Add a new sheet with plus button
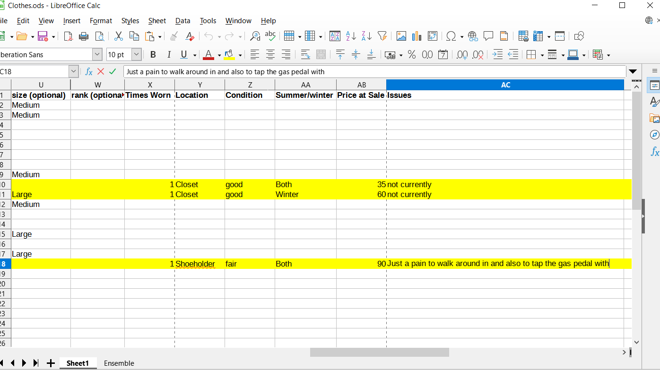The image size is (660, 370). 51,363
